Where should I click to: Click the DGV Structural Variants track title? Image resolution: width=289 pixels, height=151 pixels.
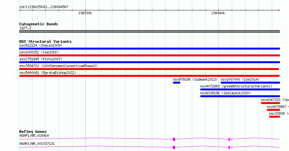(x=45, y=41)
